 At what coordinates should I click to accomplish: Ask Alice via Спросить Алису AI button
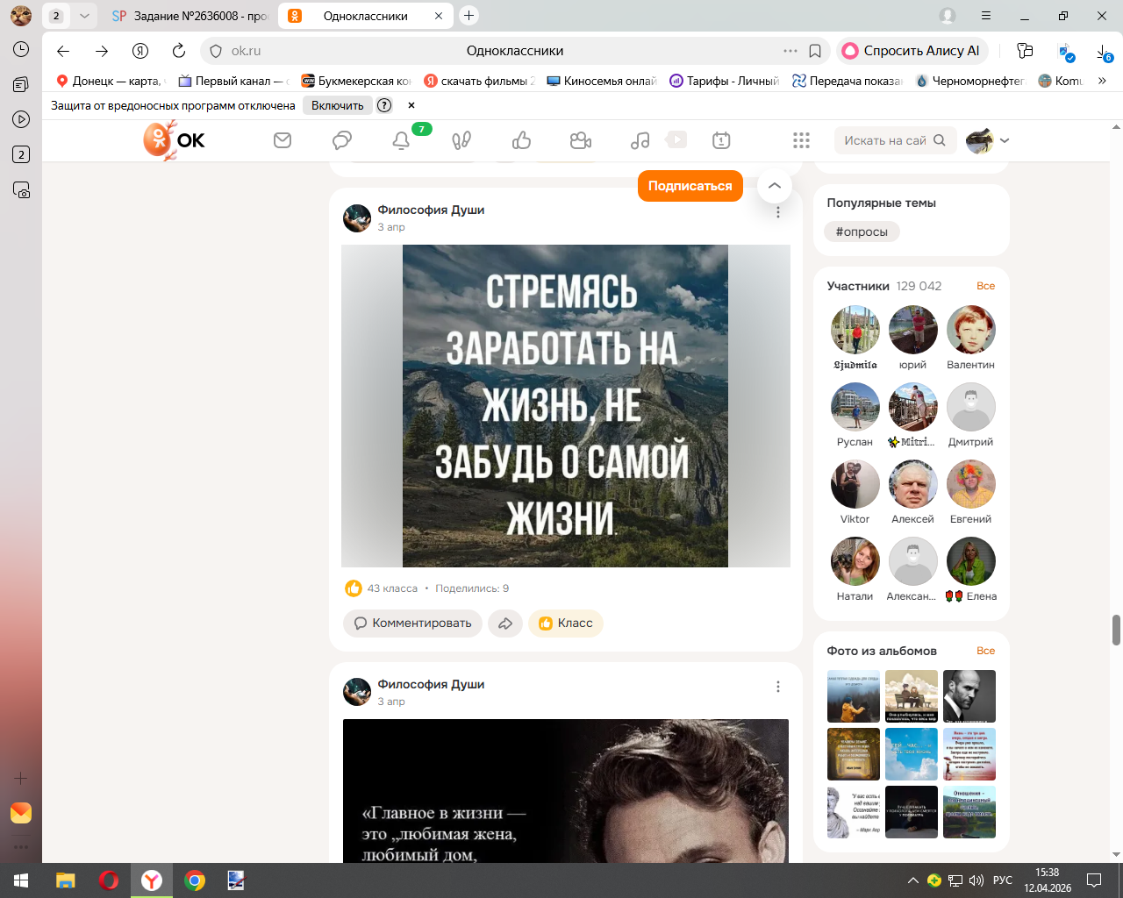[912, 51]
